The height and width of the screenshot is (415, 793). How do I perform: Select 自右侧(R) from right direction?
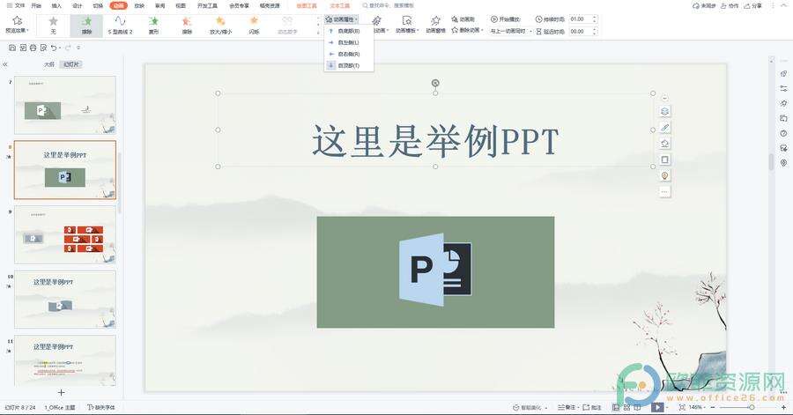coord(348,54)
